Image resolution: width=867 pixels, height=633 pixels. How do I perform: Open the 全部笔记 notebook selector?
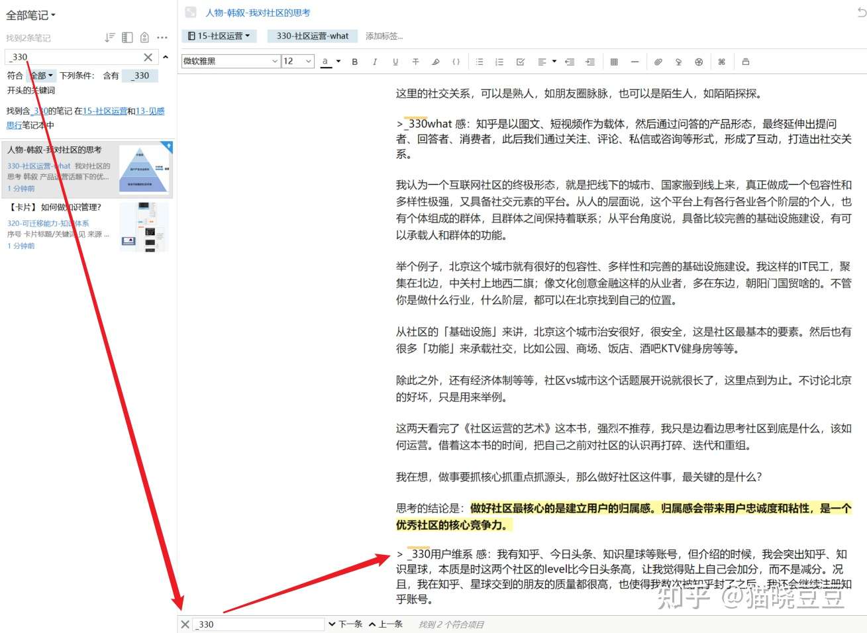click(x=28, y=15)
